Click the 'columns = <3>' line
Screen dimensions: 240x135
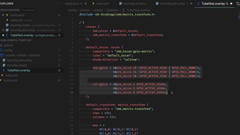coord(104,117)
